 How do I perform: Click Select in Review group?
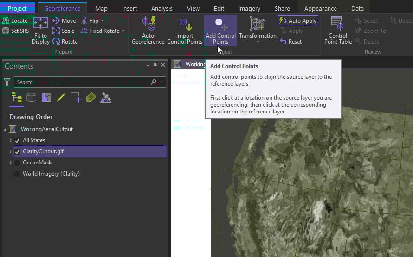[x=366, y=20]
